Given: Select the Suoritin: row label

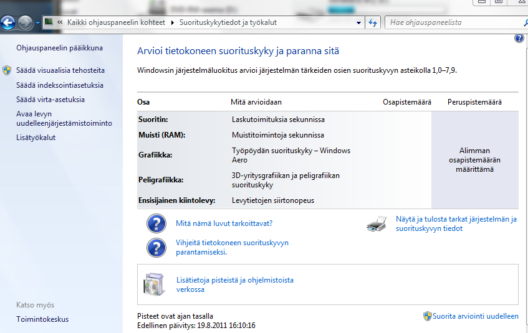Looking at the screenshot, I should coord(153,120).
